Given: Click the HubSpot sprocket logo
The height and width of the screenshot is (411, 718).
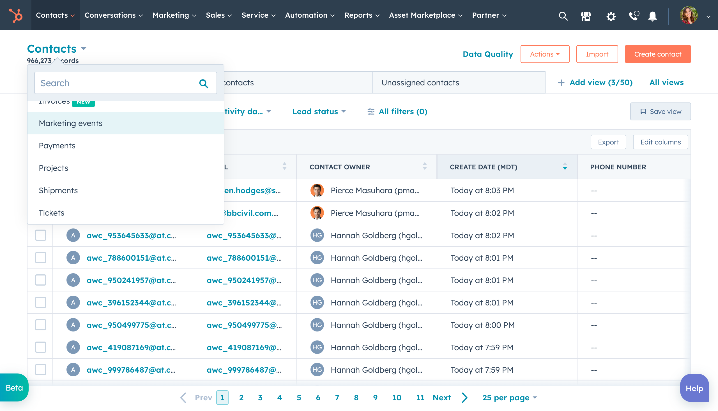Looking at the screenshot, I should point(15,15).
